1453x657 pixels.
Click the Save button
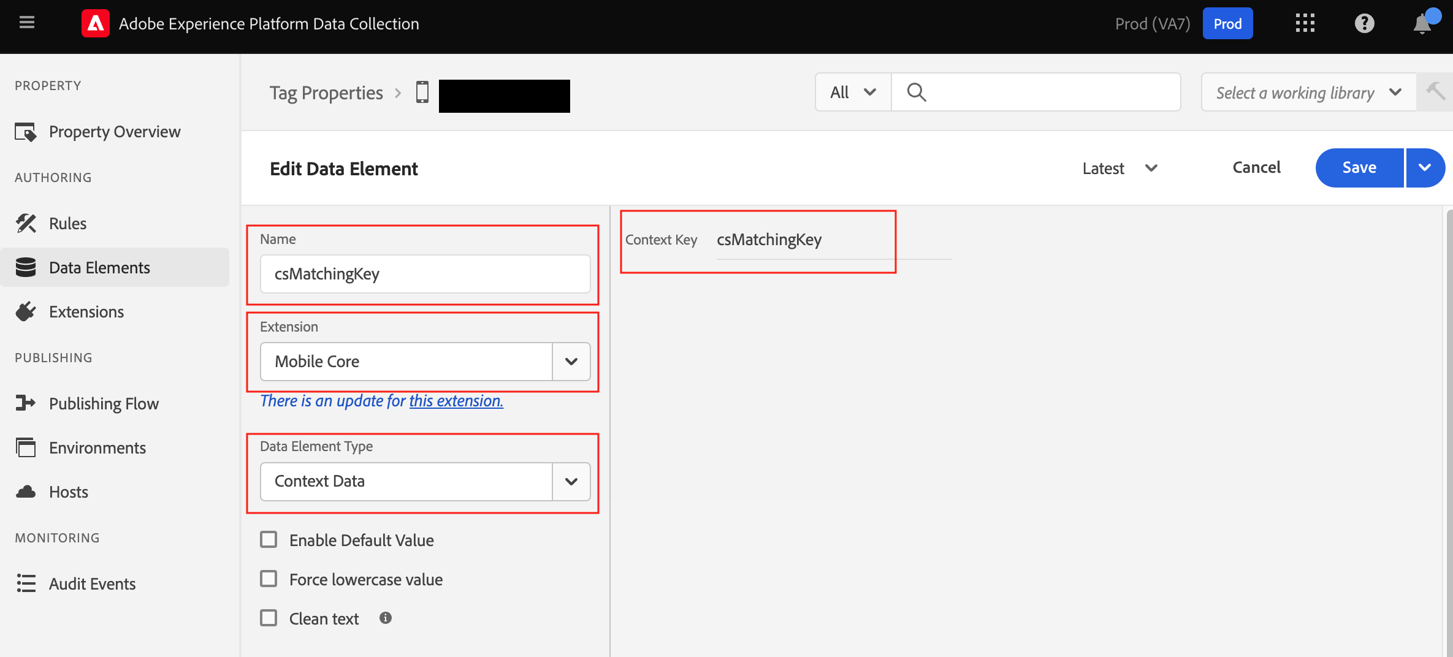tap(1359, 167)
